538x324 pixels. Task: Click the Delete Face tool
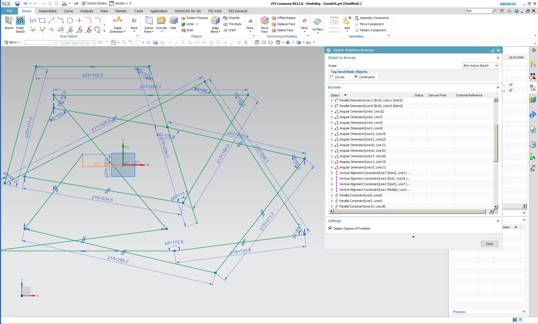pos(282,30)
